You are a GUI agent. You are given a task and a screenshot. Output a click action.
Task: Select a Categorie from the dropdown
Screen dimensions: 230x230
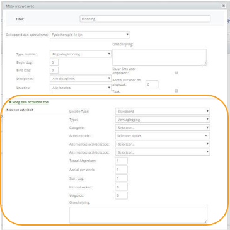163,127
